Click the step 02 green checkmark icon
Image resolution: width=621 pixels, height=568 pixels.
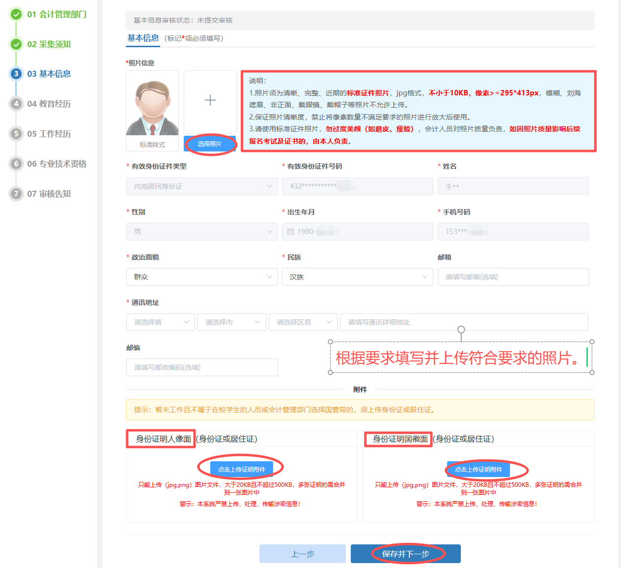tap(16, 44)
